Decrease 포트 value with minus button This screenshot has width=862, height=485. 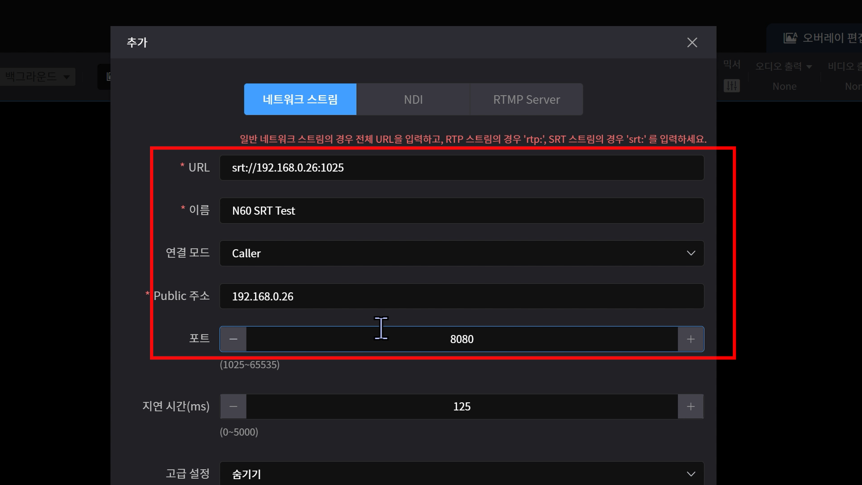[x=233, y=339]
